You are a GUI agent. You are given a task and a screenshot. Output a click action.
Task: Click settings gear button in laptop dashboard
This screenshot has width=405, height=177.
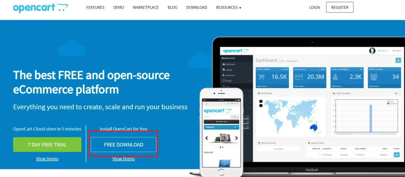point(398,60)
